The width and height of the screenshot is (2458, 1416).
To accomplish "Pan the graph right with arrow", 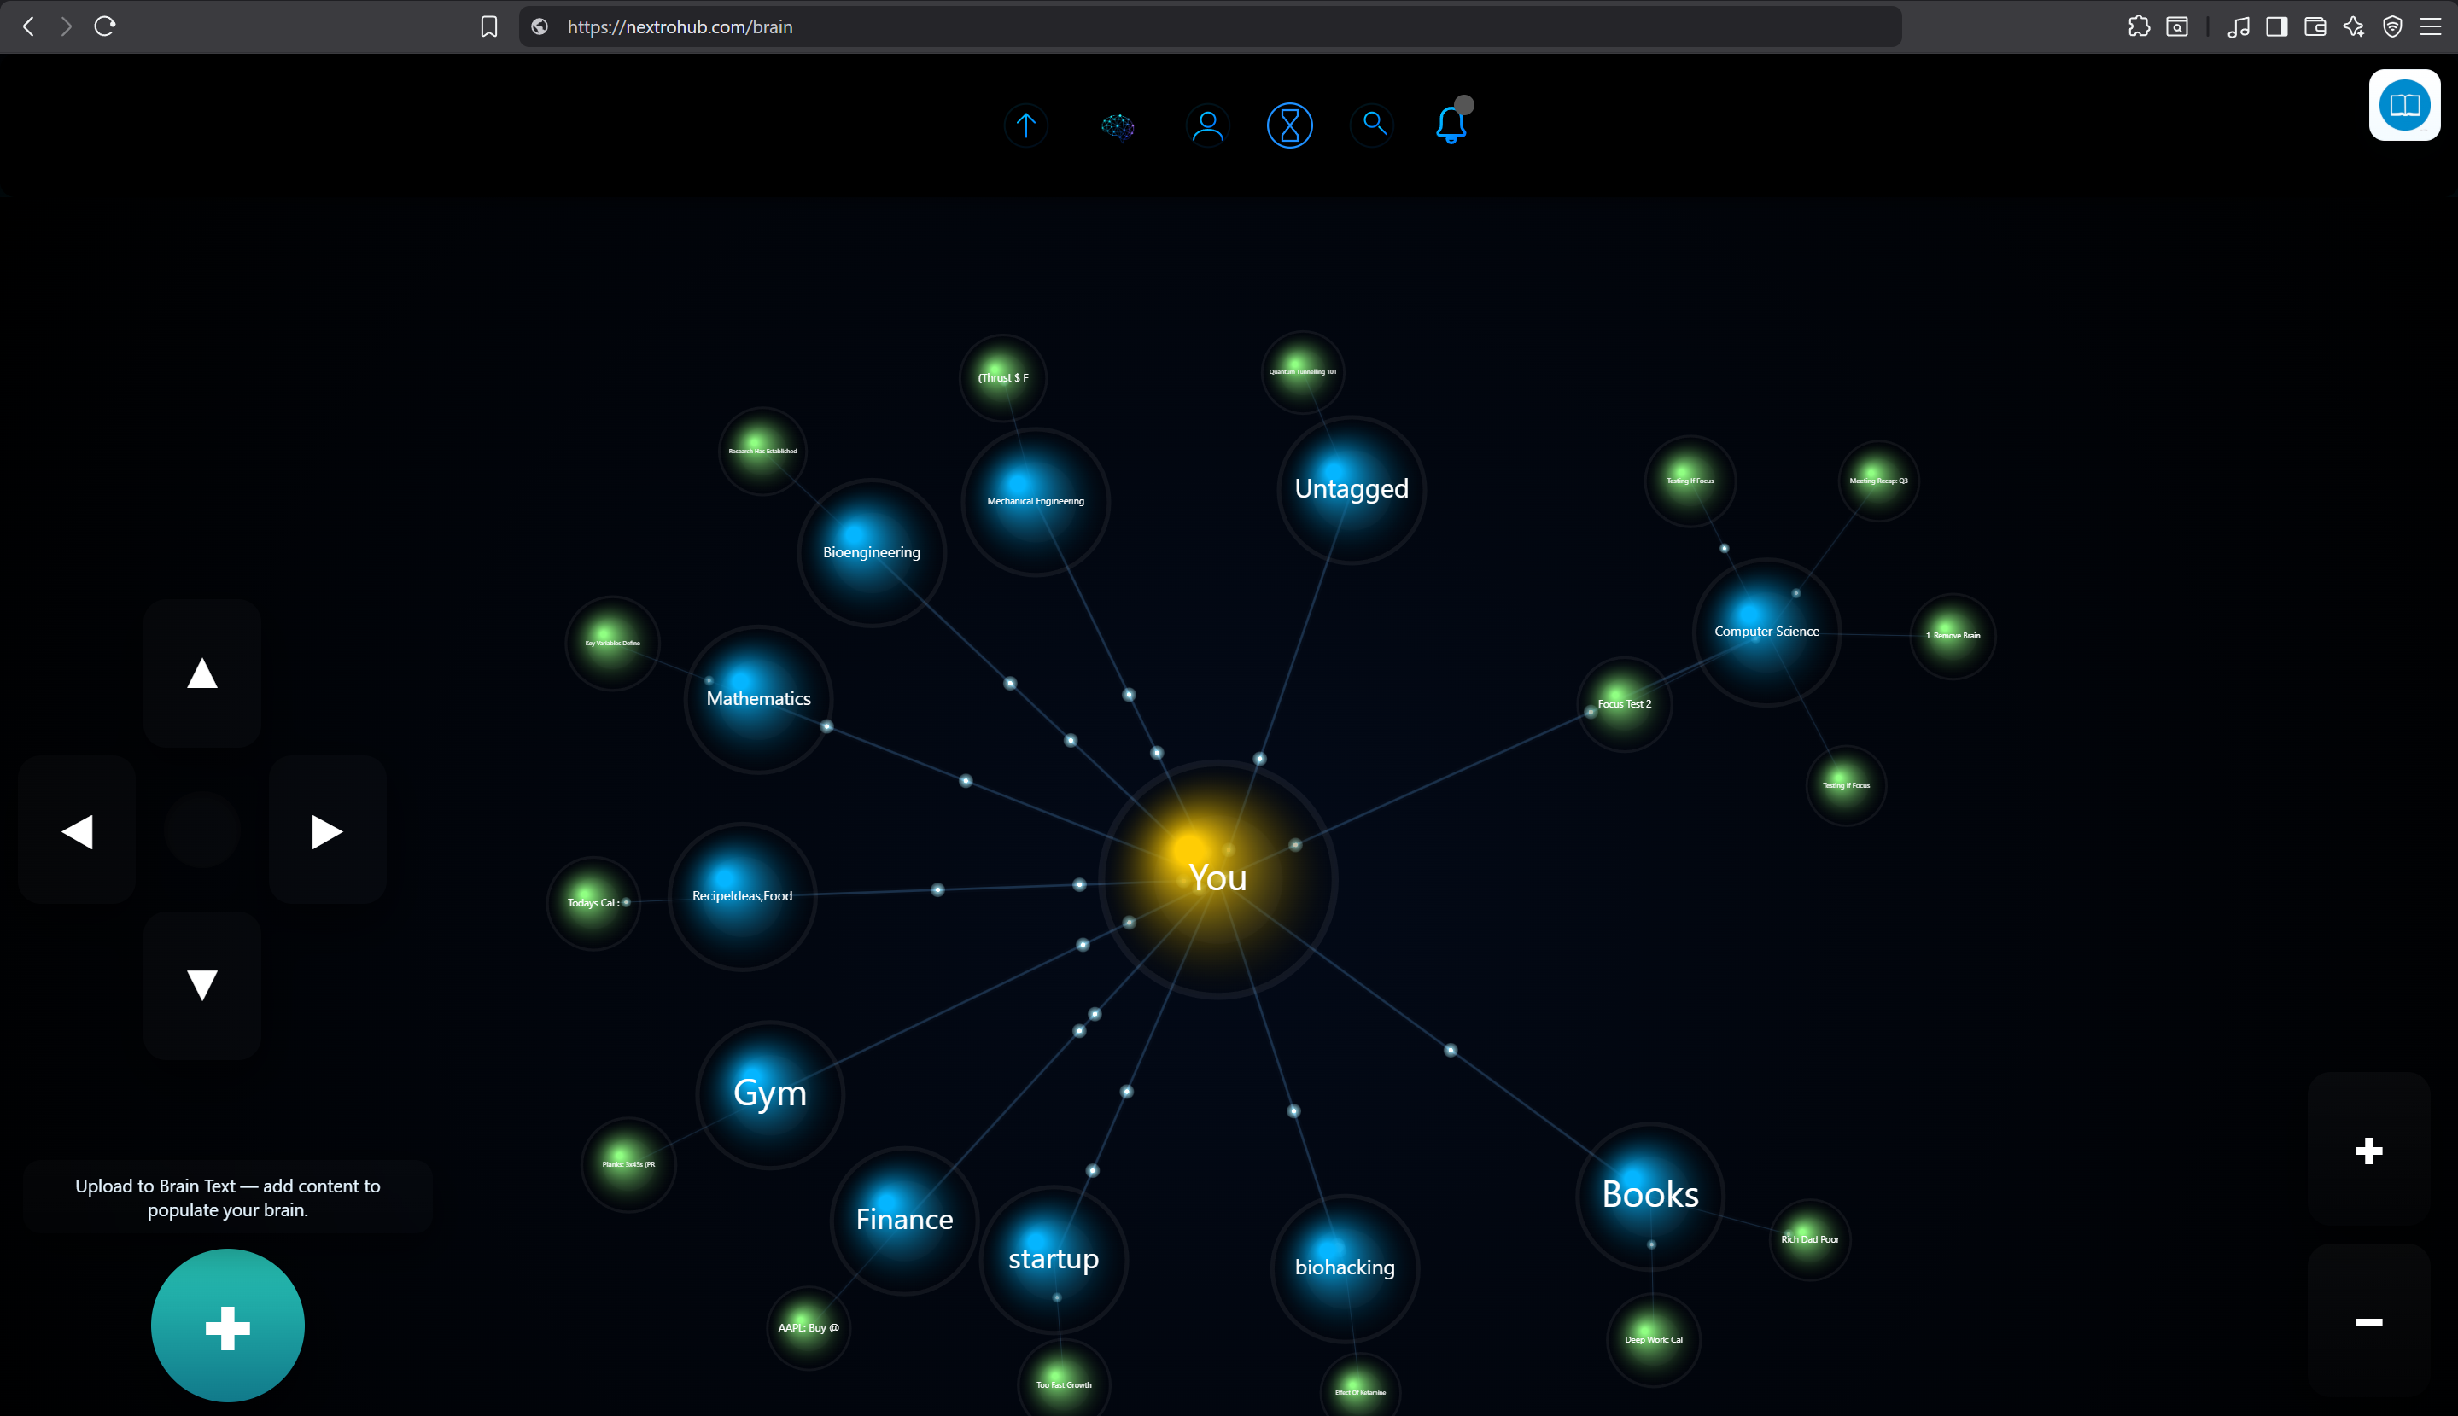I will tap(327, 831).
